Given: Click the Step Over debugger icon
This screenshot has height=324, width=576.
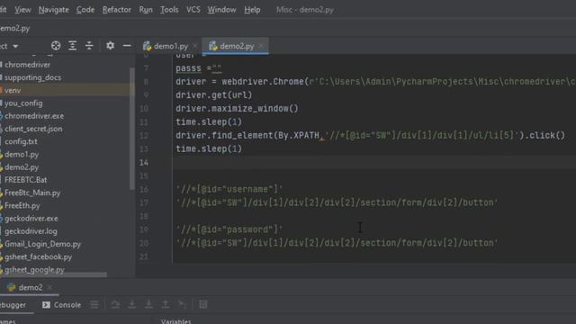Looking at the screenshot, I should pos(115,304).
